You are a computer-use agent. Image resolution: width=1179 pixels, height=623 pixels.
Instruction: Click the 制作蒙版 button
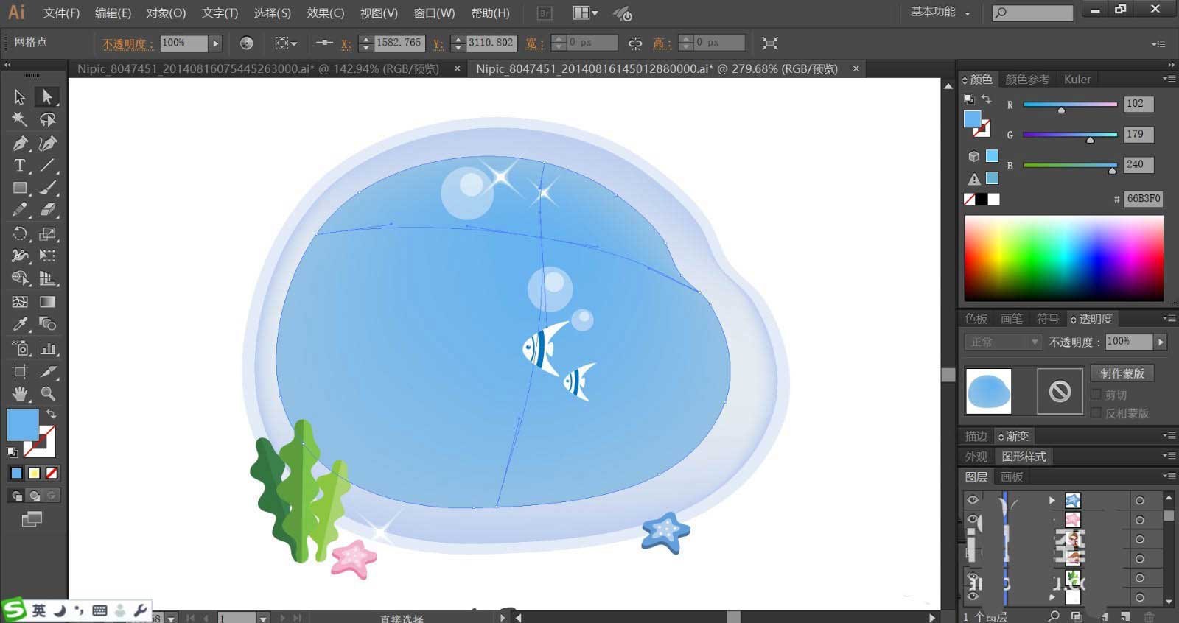tap(1122, 373)
